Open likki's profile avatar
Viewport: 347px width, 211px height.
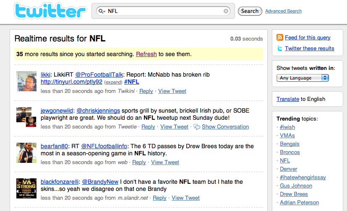click(26, 81)
